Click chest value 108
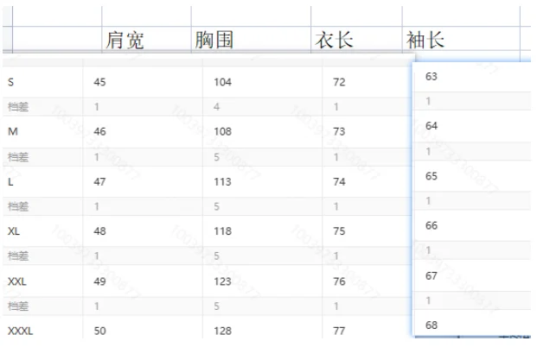This screenshot has width=537, height=347. [x=222, y=131]
